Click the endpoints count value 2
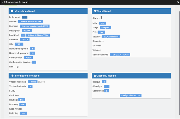Viewport: 180px width, 119px height. click(x=32, y=49)
